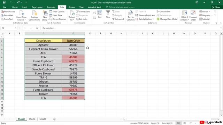
Task: Open the Ungroup dropdown
Action: pyautogui.click(x=212, y=15)
